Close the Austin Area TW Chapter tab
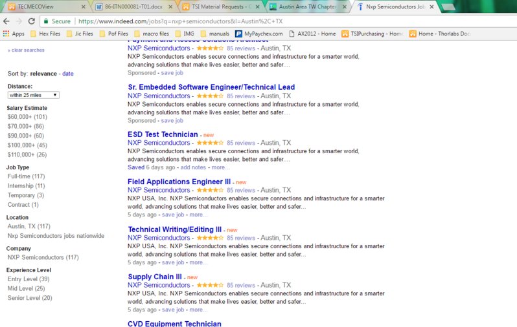The width and height of the screenshot is (517, 327). coord(345,6)
